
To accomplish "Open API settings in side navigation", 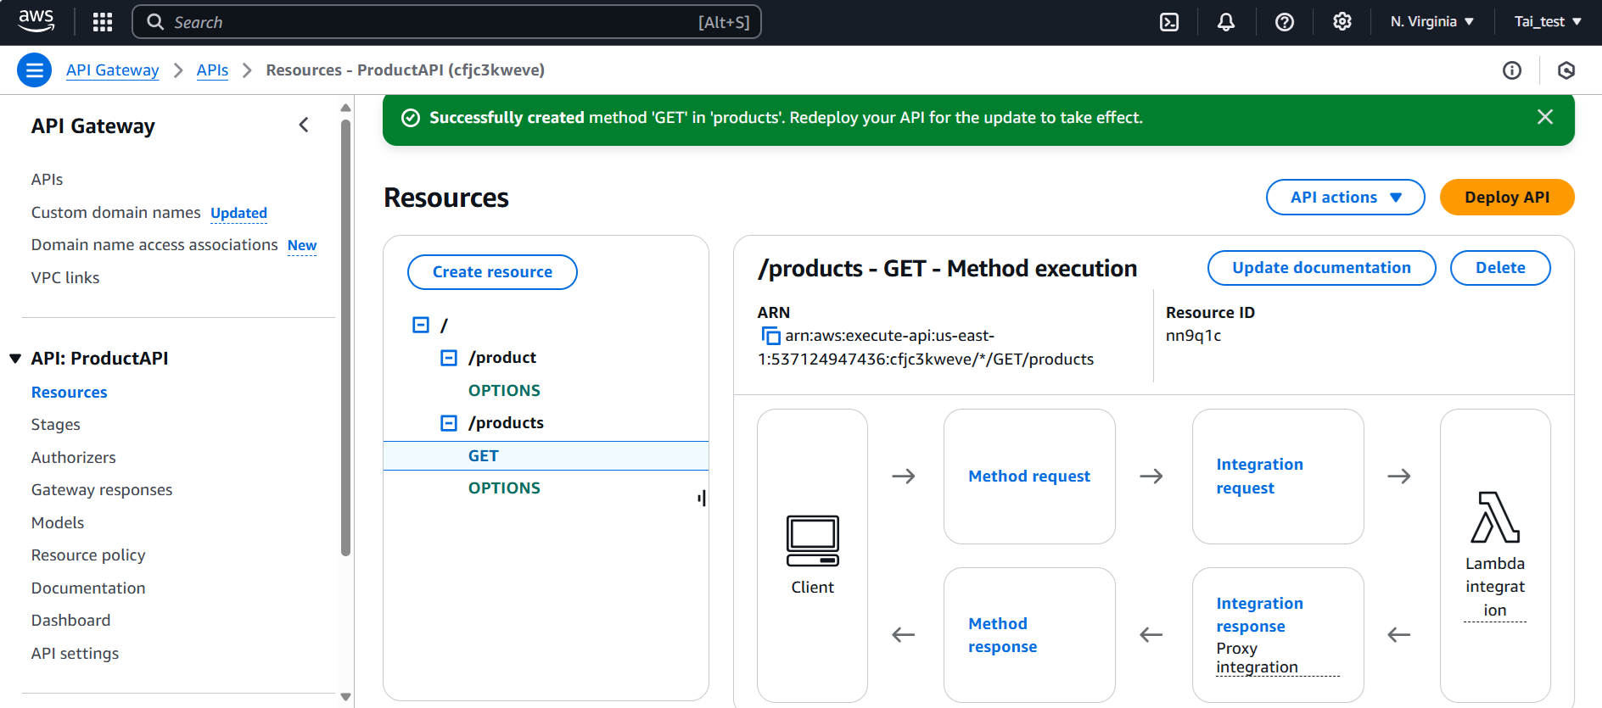I will pos(76,654).
